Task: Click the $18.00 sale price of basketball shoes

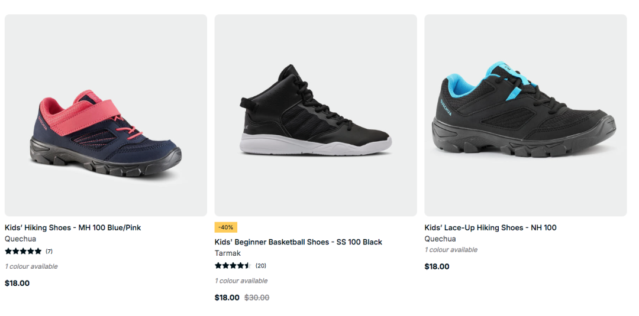Action: point(227,298)
